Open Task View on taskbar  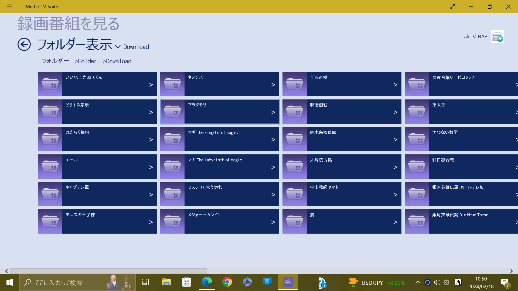(146, 282)
